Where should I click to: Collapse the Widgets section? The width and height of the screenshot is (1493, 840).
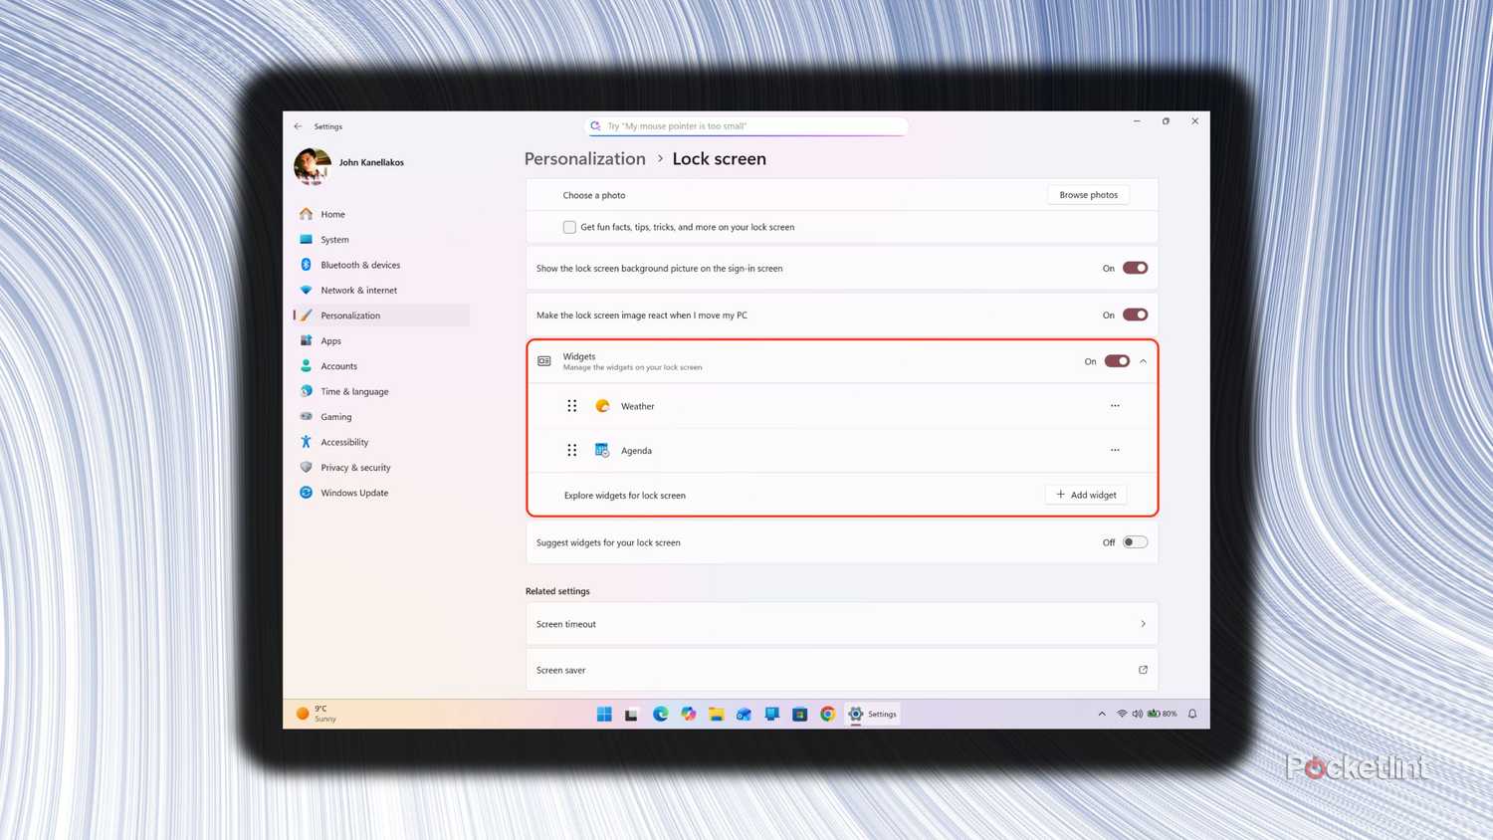pyautogui.click(x=1142, y=360)
